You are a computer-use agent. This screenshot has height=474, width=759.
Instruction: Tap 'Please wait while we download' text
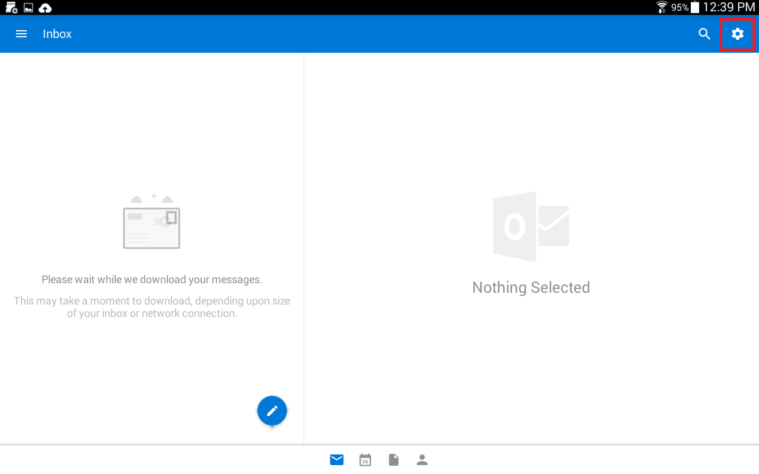pyautogui.click(x=152, y=280)
